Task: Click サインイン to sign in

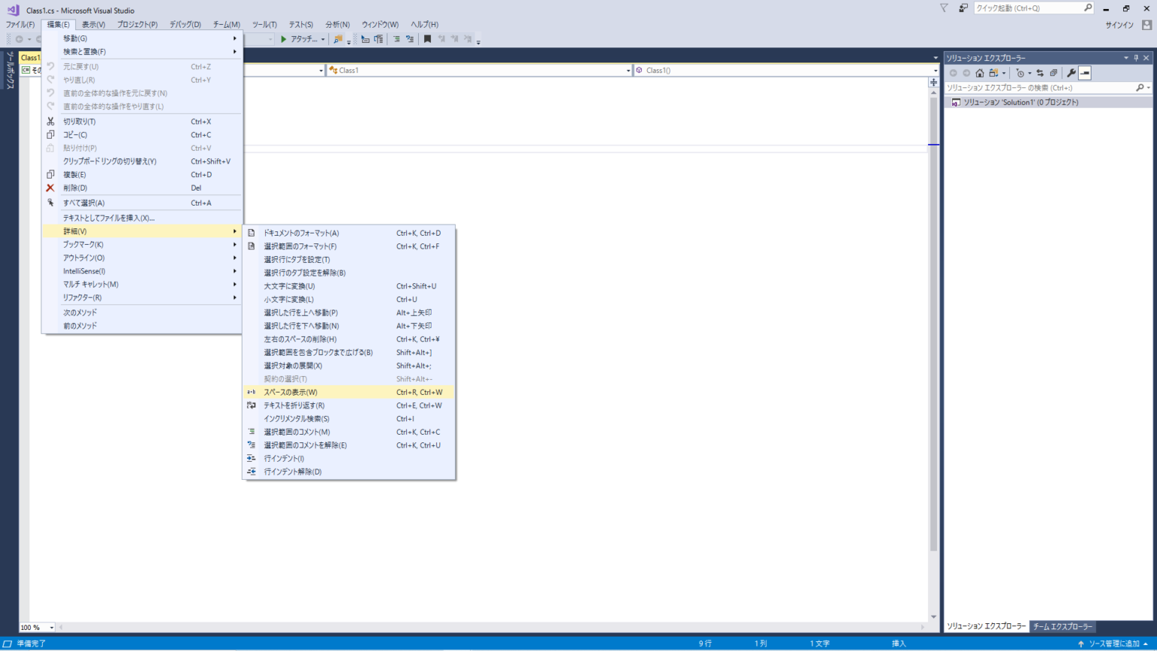Action: (x=1119, y=25)
